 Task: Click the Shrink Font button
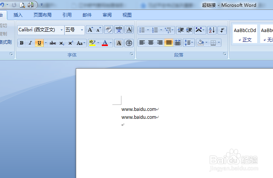coord(98,30)
